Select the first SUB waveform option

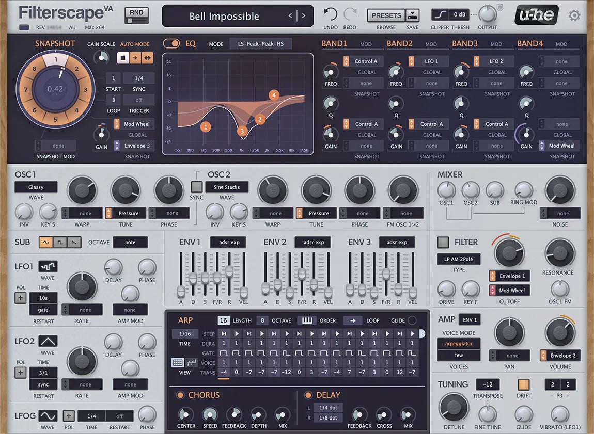click(x=46, y=242)
